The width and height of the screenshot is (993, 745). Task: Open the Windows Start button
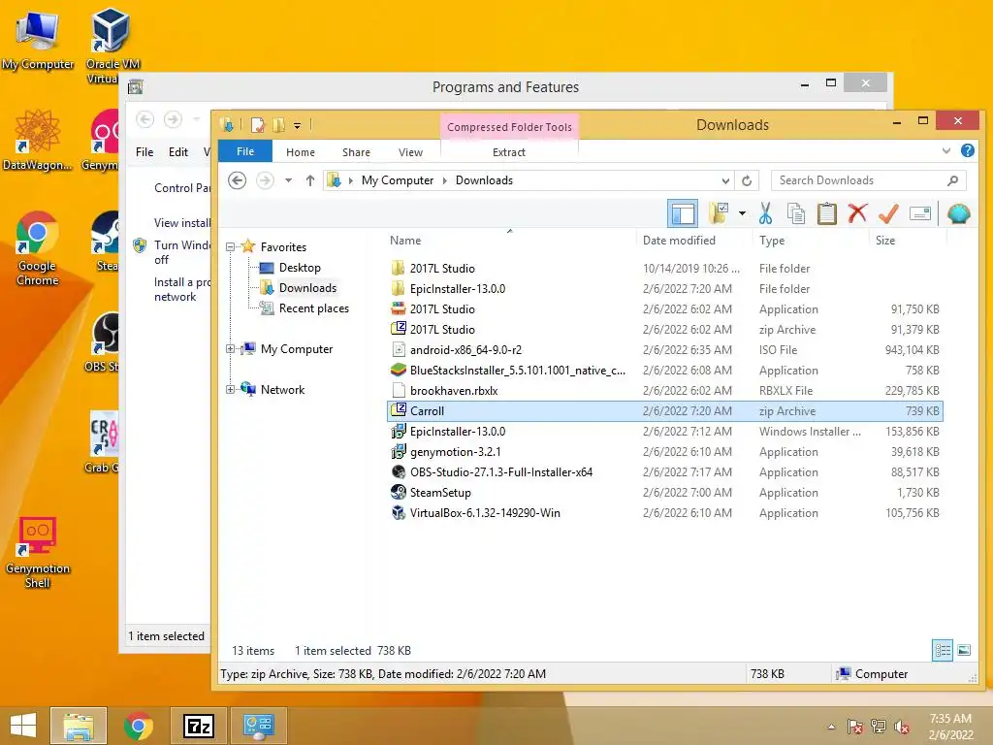pos(23,726)
